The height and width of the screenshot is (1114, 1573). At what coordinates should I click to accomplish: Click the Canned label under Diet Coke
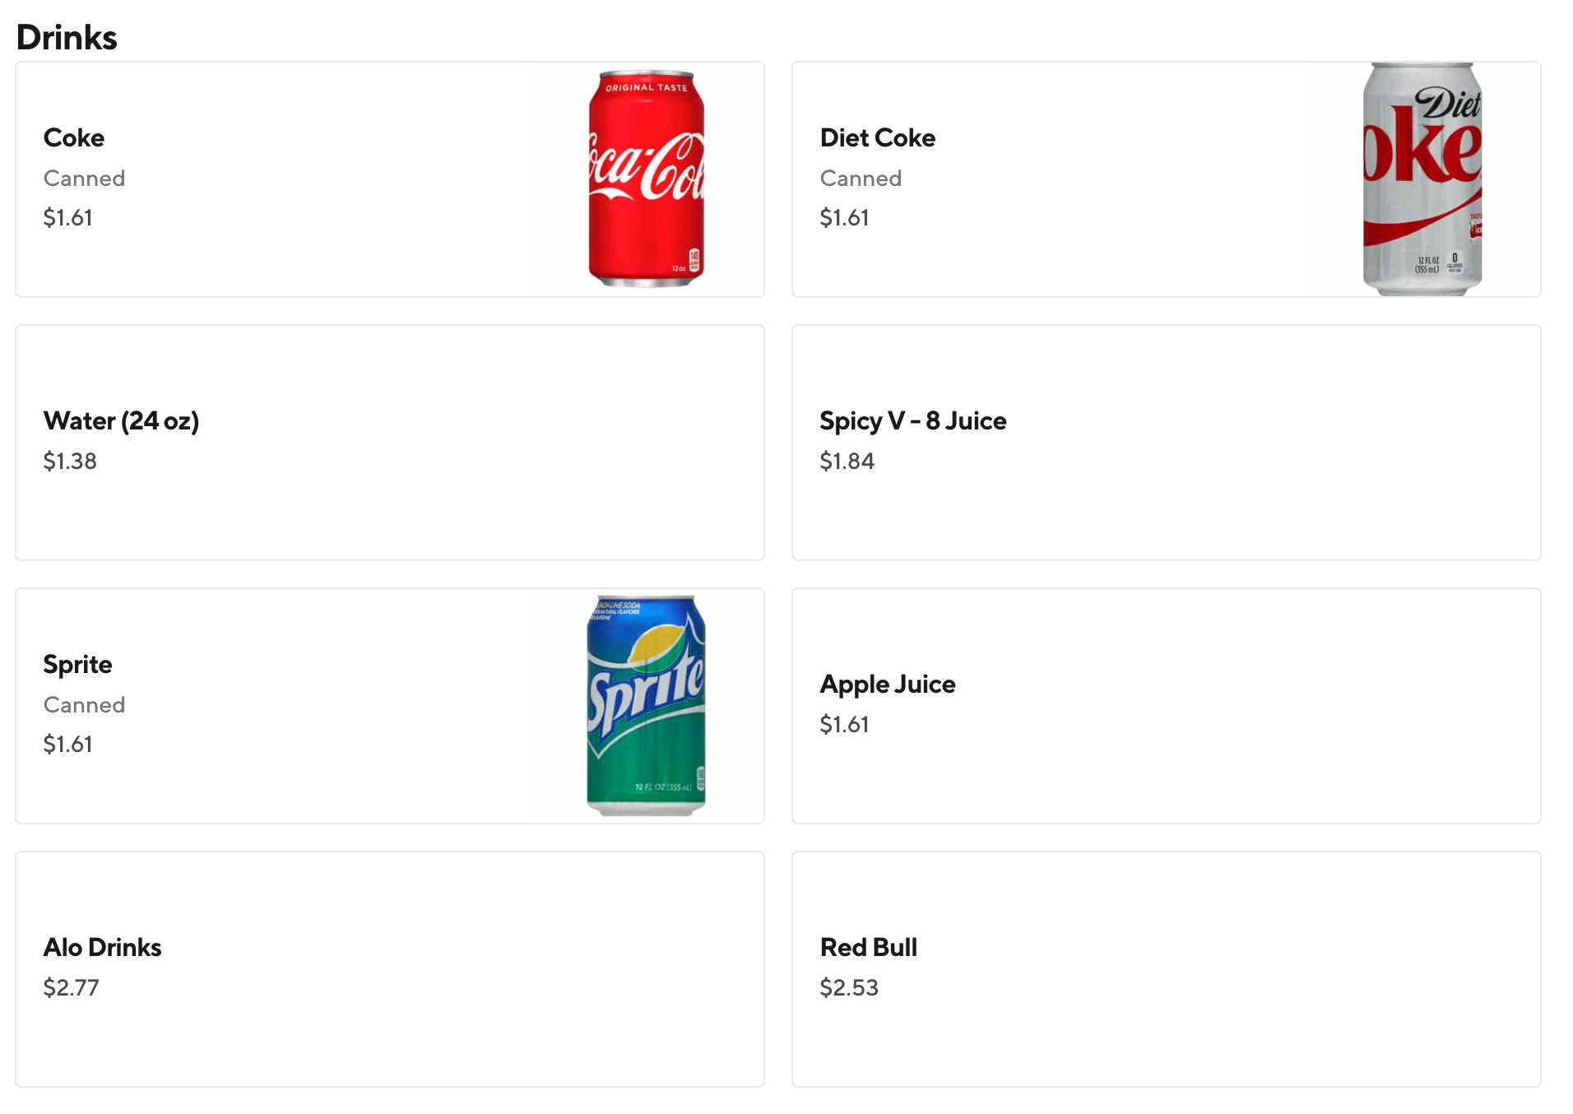(x=861, y=178)
